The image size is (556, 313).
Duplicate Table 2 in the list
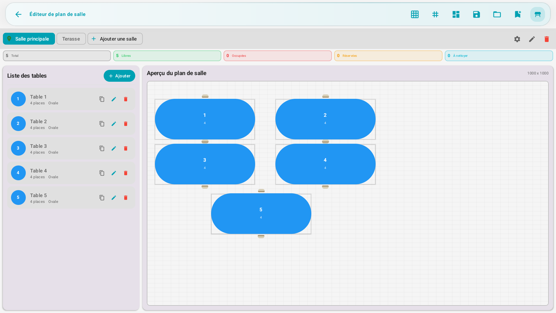[102, 124]
